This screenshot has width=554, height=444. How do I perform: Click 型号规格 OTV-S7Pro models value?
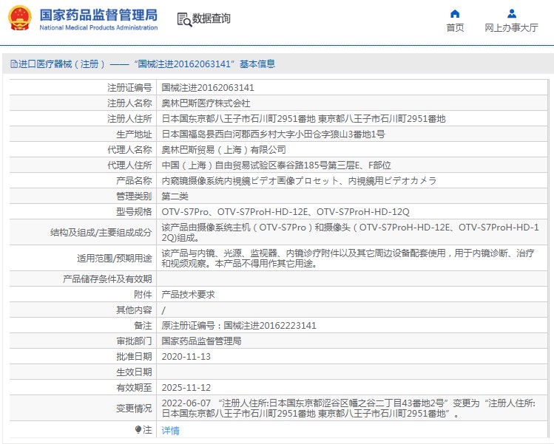286,212
